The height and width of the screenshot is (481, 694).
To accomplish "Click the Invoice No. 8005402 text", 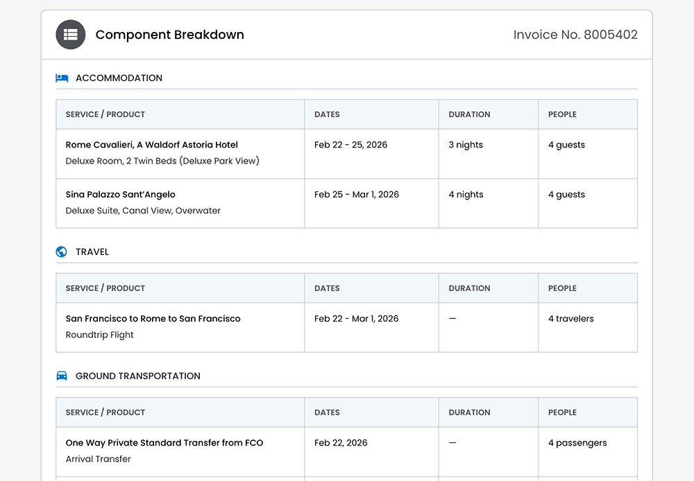I will (x=575, y=35).
